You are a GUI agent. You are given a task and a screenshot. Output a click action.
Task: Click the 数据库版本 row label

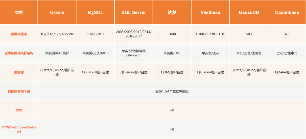(19, 34)
